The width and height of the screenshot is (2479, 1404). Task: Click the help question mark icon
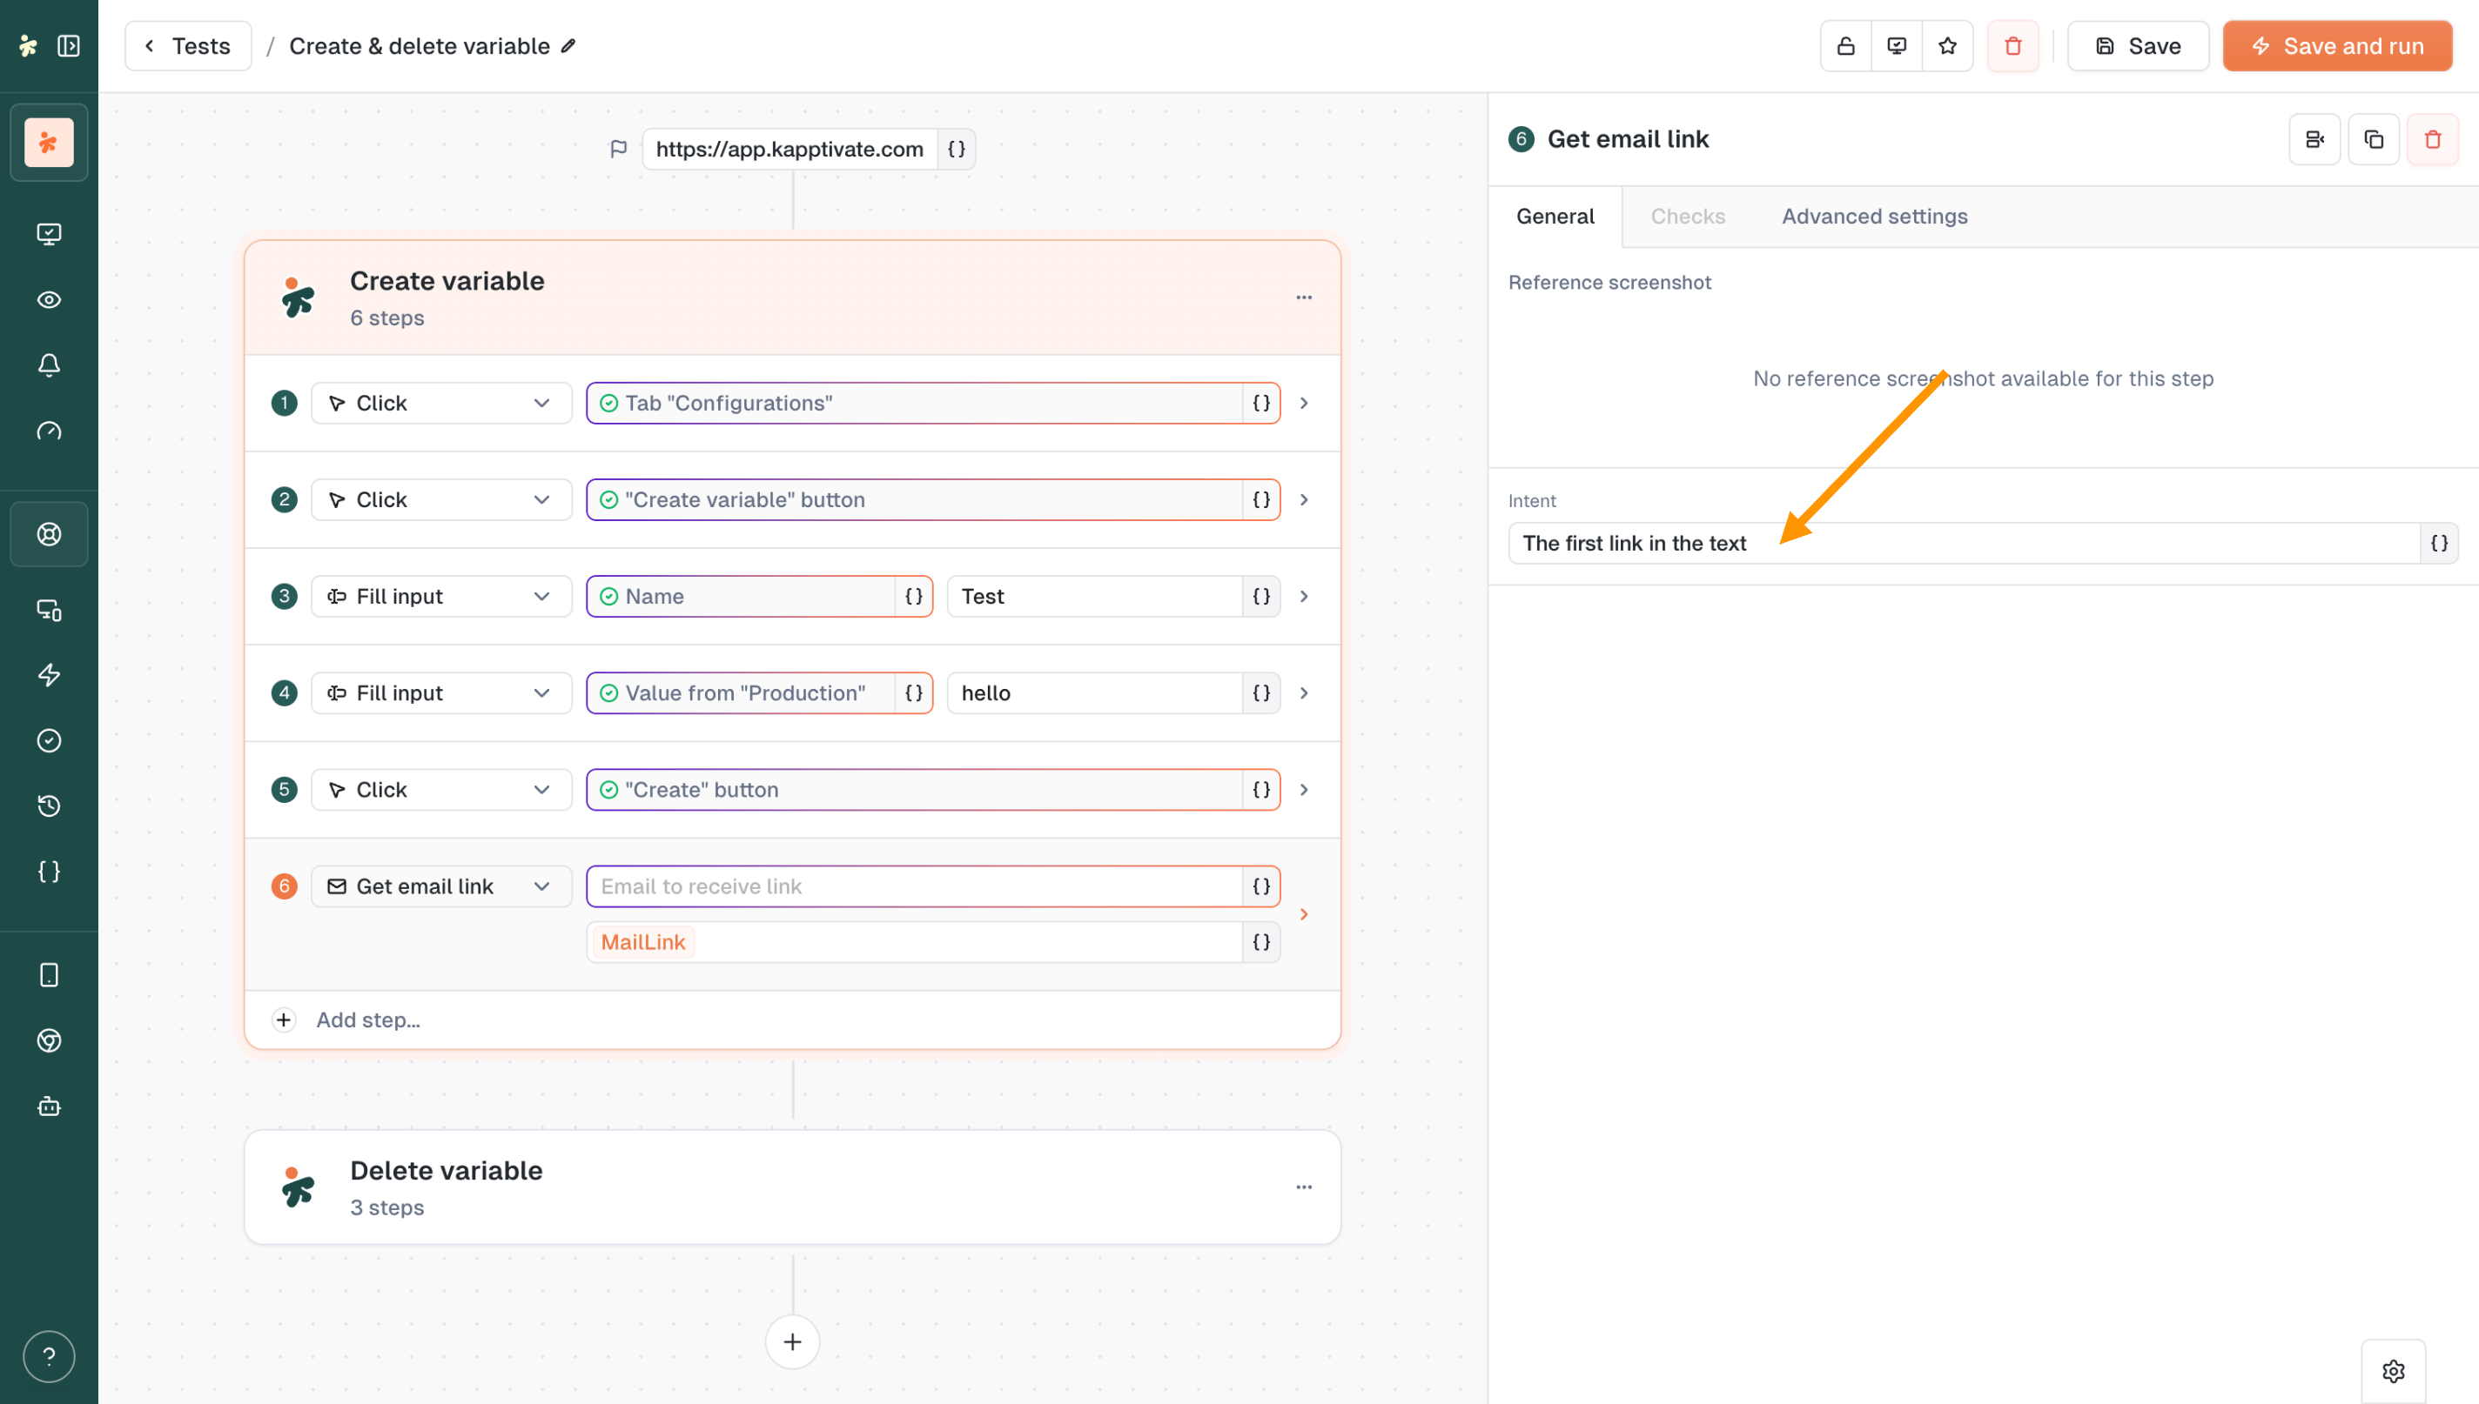click(x=48, y=1356)
